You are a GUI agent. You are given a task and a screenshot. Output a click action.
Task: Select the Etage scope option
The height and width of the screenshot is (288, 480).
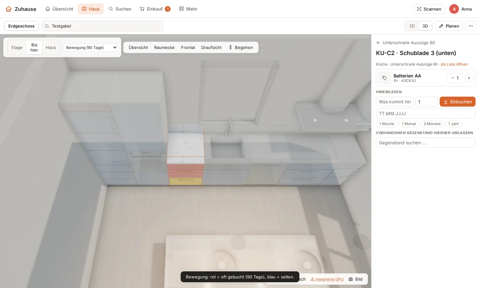pyautogui.click(x=17, y=47)
